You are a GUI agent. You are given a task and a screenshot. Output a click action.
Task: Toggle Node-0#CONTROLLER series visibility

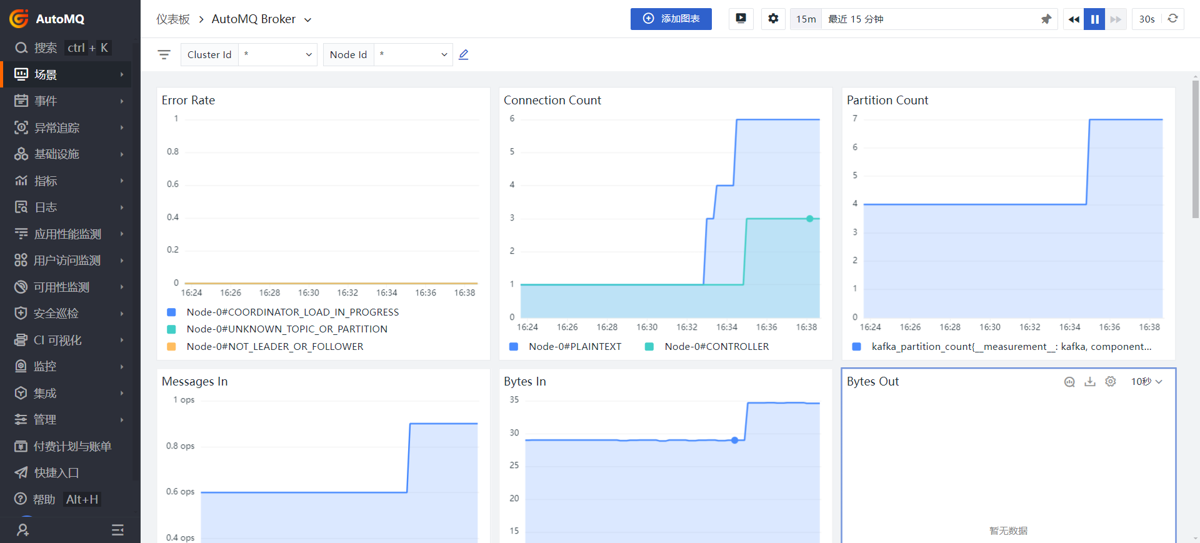click(x=716, y=347)
